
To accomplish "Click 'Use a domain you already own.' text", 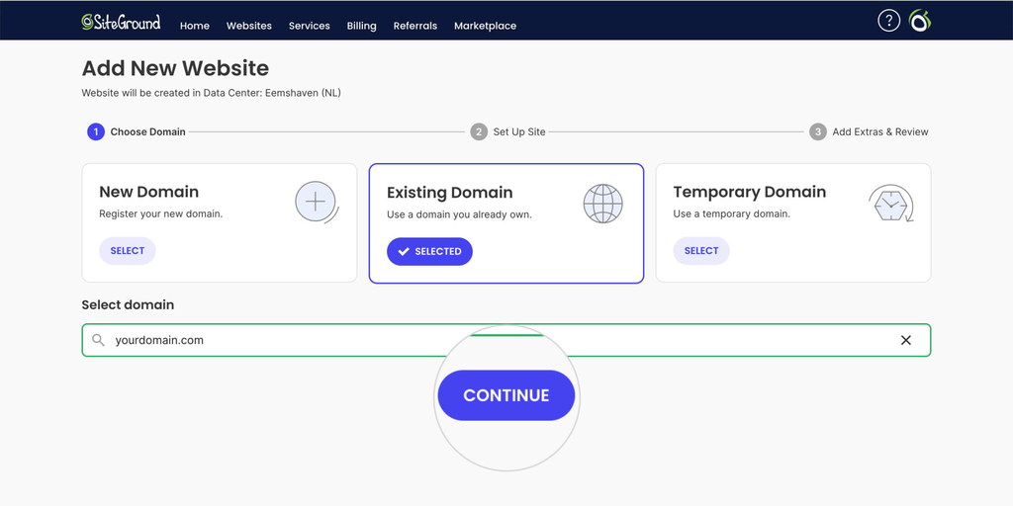I will click(459, 214).
